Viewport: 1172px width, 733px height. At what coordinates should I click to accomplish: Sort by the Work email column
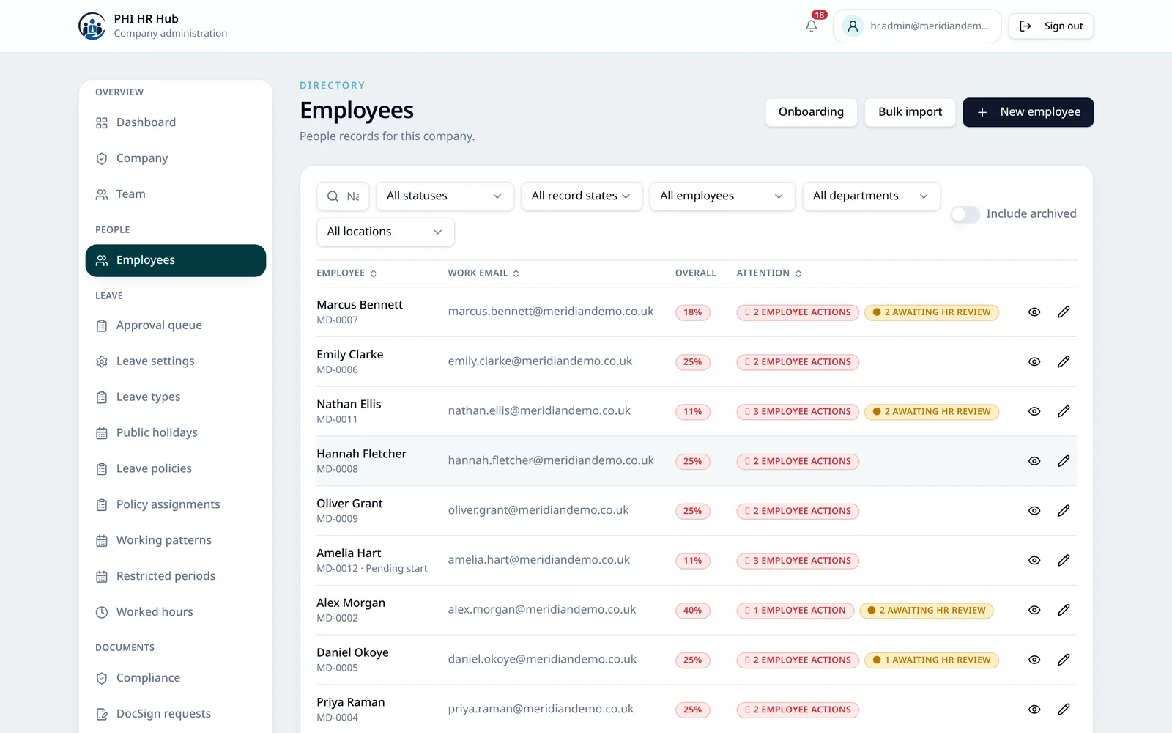(483, 273)
